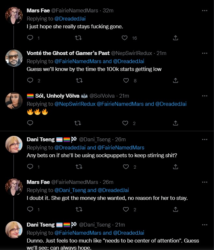Image resolution: width=214 pixels, height=250 pixels.
Task: Share Mars Fae's "I doubt it" tweet
Action: [x=175, y=209]
